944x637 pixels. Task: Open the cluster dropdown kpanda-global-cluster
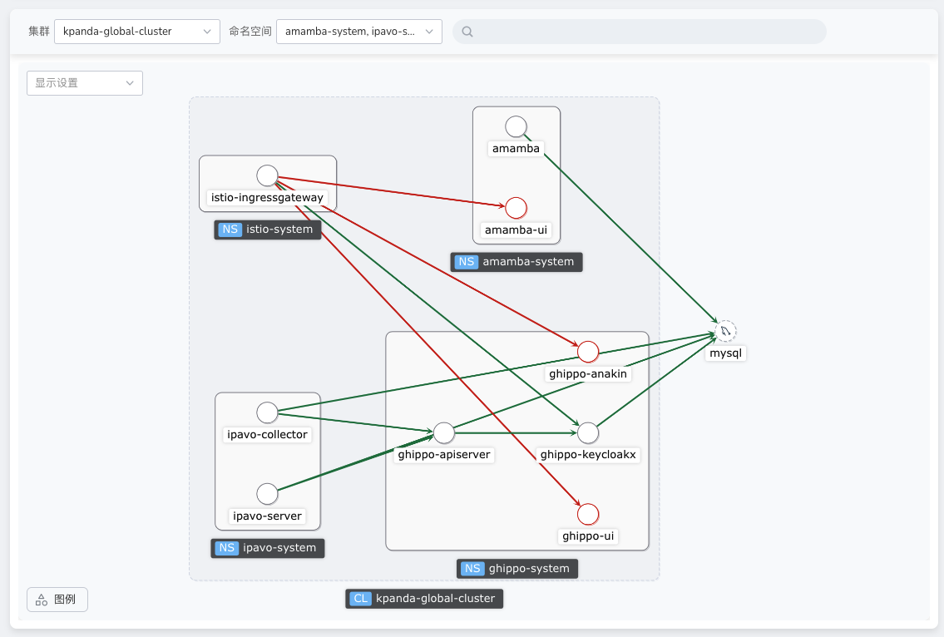137,32
